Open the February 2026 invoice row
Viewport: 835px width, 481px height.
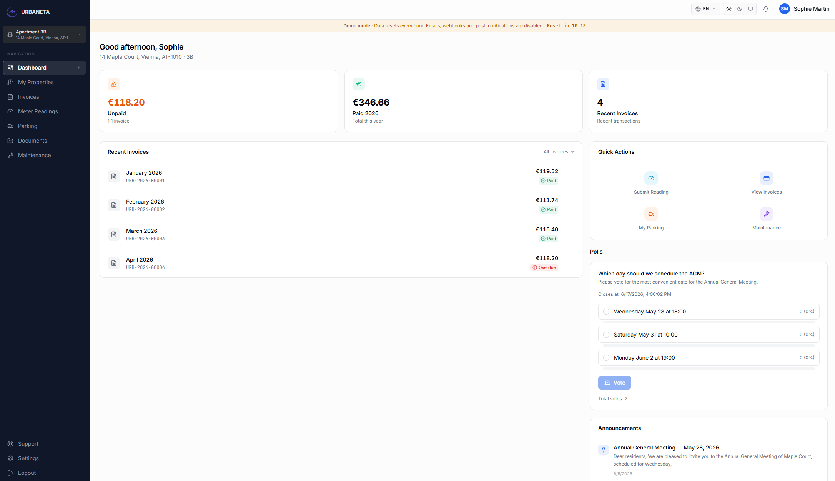point(341,205)
